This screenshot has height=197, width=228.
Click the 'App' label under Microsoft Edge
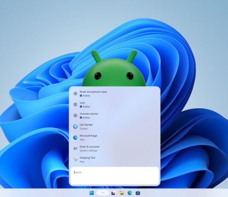click(82, 140)
